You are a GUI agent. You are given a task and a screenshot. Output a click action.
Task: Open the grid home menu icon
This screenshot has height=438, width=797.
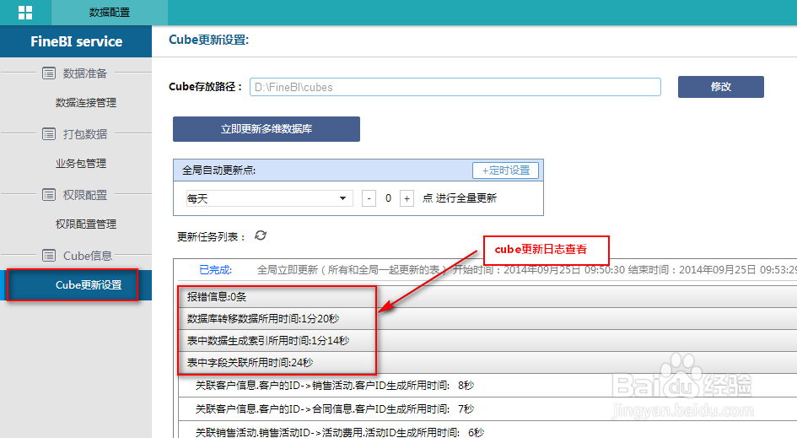click(x=25, y=13)
